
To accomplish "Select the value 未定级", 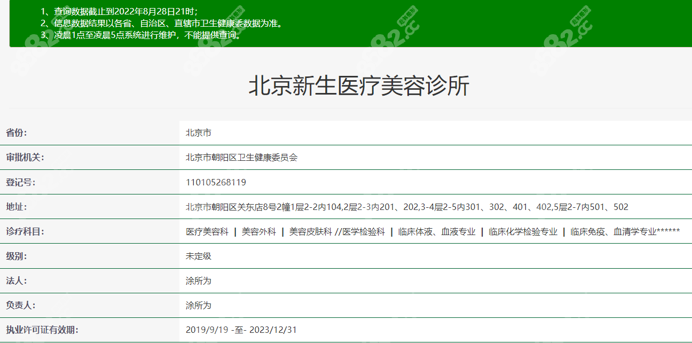I will tap(199, 256).
